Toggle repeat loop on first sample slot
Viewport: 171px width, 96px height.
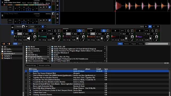pyautogui.click(x=31, y=31)
